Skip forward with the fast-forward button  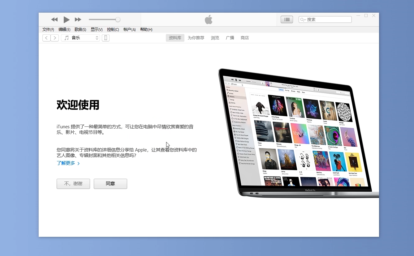pos(78,19)
